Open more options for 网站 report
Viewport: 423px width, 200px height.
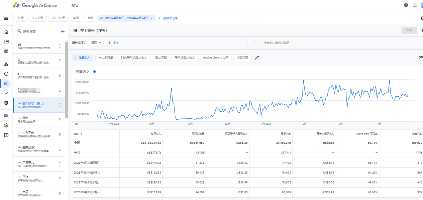(x=60, y=120)
